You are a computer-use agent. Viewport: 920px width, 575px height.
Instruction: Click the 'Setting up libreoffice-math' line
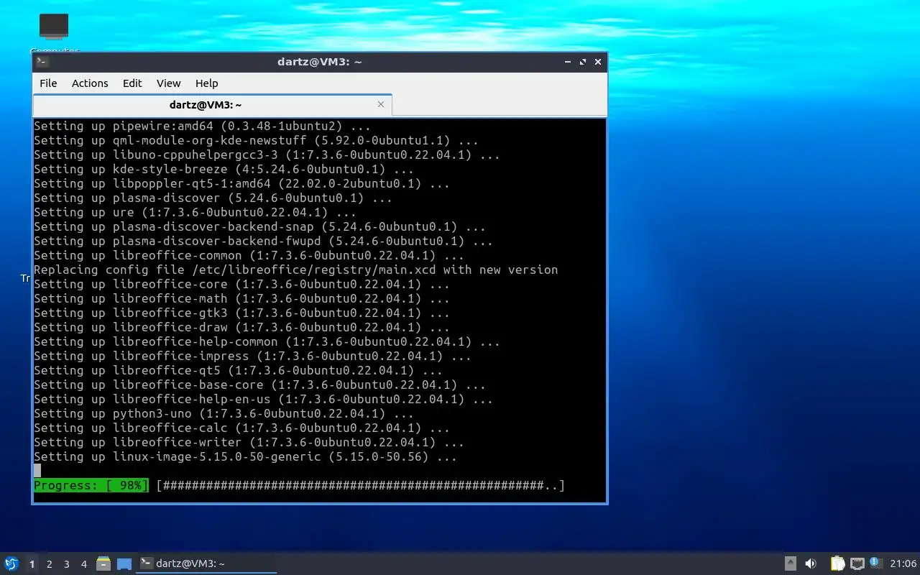tap(241, 299)
